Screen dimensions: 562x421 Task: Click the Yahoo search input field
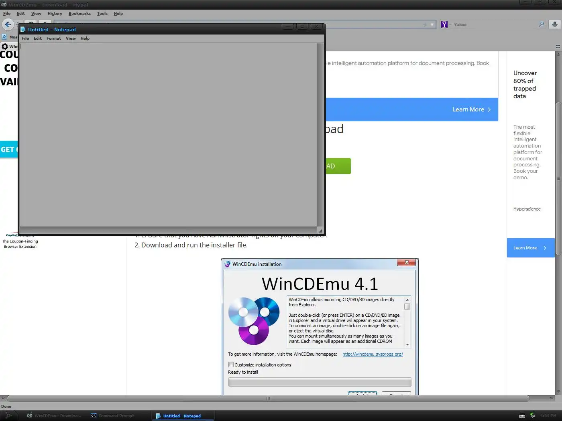point(494,24)
